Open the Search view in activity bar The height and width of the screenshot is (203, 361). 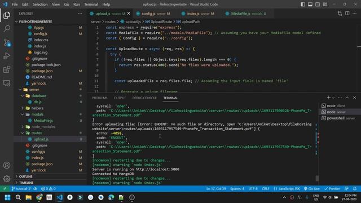(7, 29)
